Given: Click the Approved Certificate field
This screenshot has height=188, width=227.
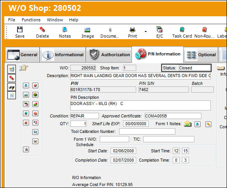Looking at the screenshot, I should click(173, 116).
